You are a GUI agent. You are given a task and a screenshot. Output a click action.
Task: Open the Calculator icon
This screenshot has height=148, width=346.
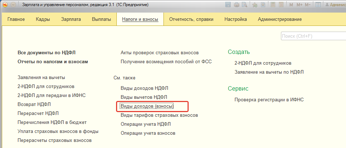click(273, 5)
